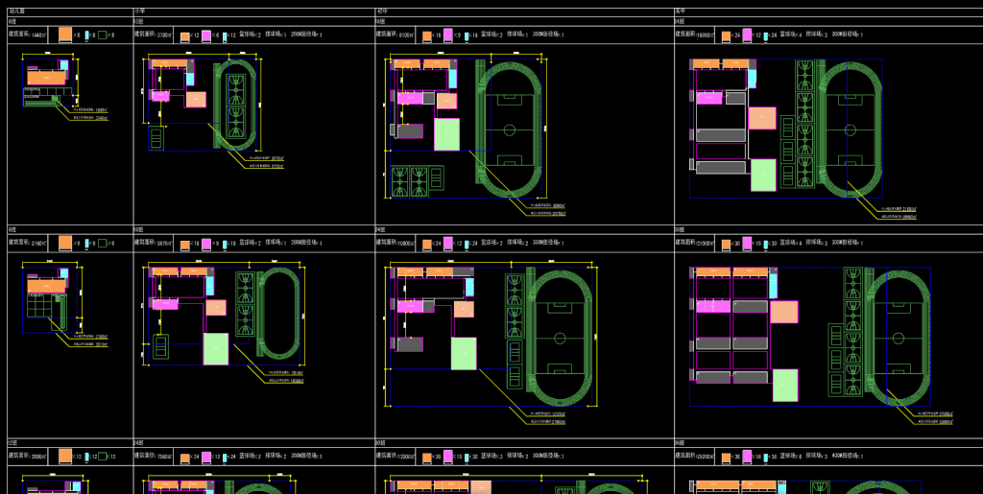Select the upper gray building in 高中 24班 plan
Screen dimensions: 983x494
pyautogui.click(x=720, y=135)
